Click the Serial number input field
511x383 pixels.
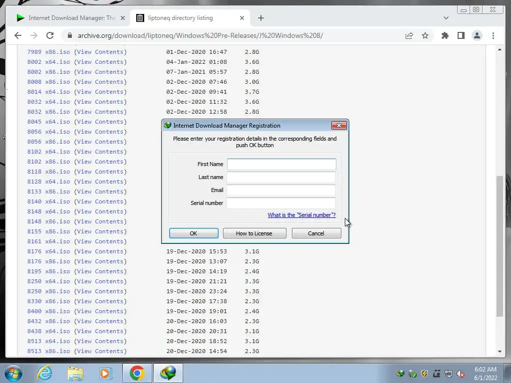tap(281, 203)
